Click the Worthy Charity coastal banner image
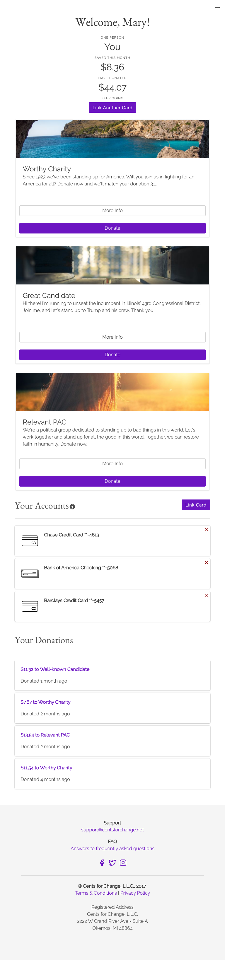The width and height of the screenshot is (225, 960). point(112,139)
